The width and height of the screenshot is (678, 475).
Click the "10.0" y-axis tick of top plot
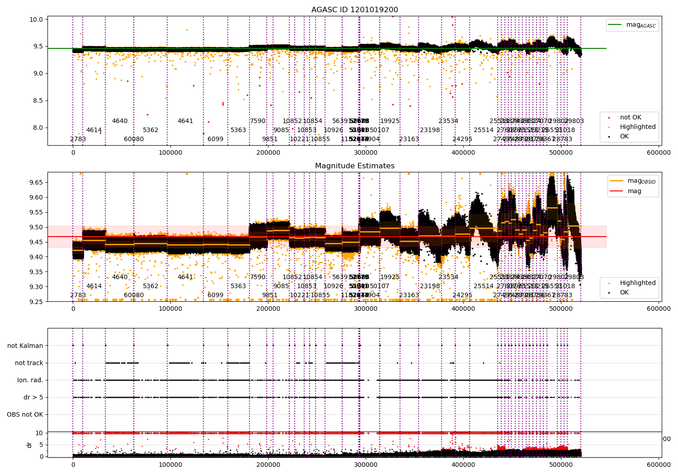click(x=37, y=19)
